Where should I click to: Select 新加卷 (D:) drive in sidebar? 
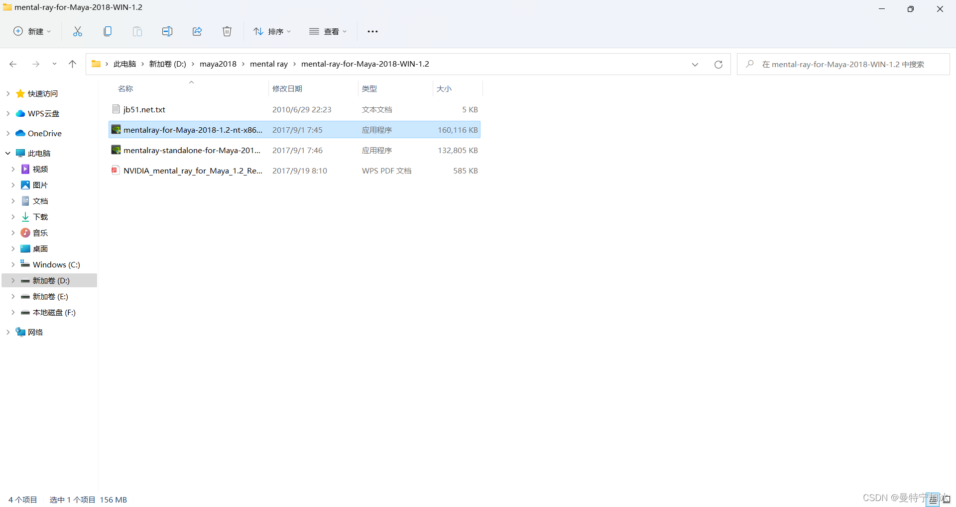tap(51, 280)
